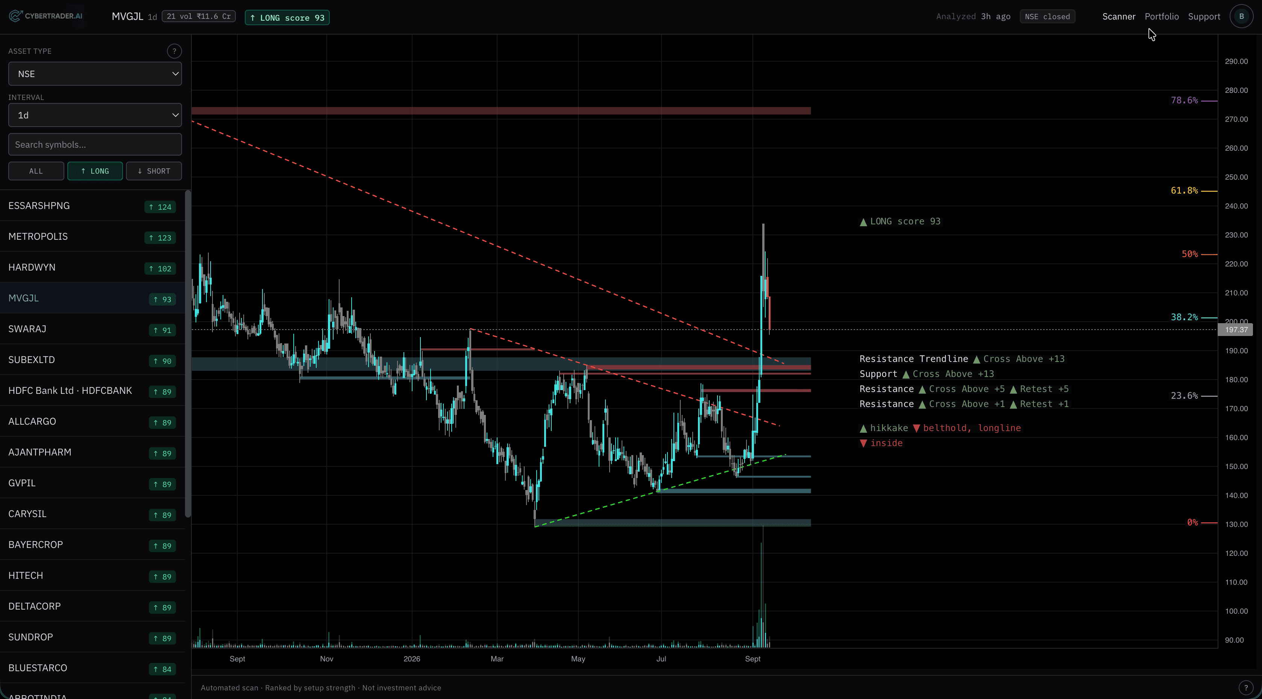This screenshot has height=699, width=1262.
Task: Select GVPIL in the symbol list
Action: (93, 483)
